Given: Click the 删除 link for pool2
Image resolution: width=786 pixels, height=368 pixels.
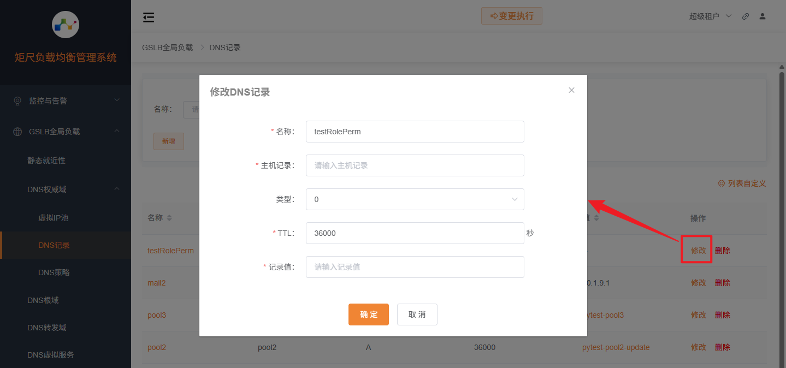Looking at the screenshot, I should click(722, 347).
